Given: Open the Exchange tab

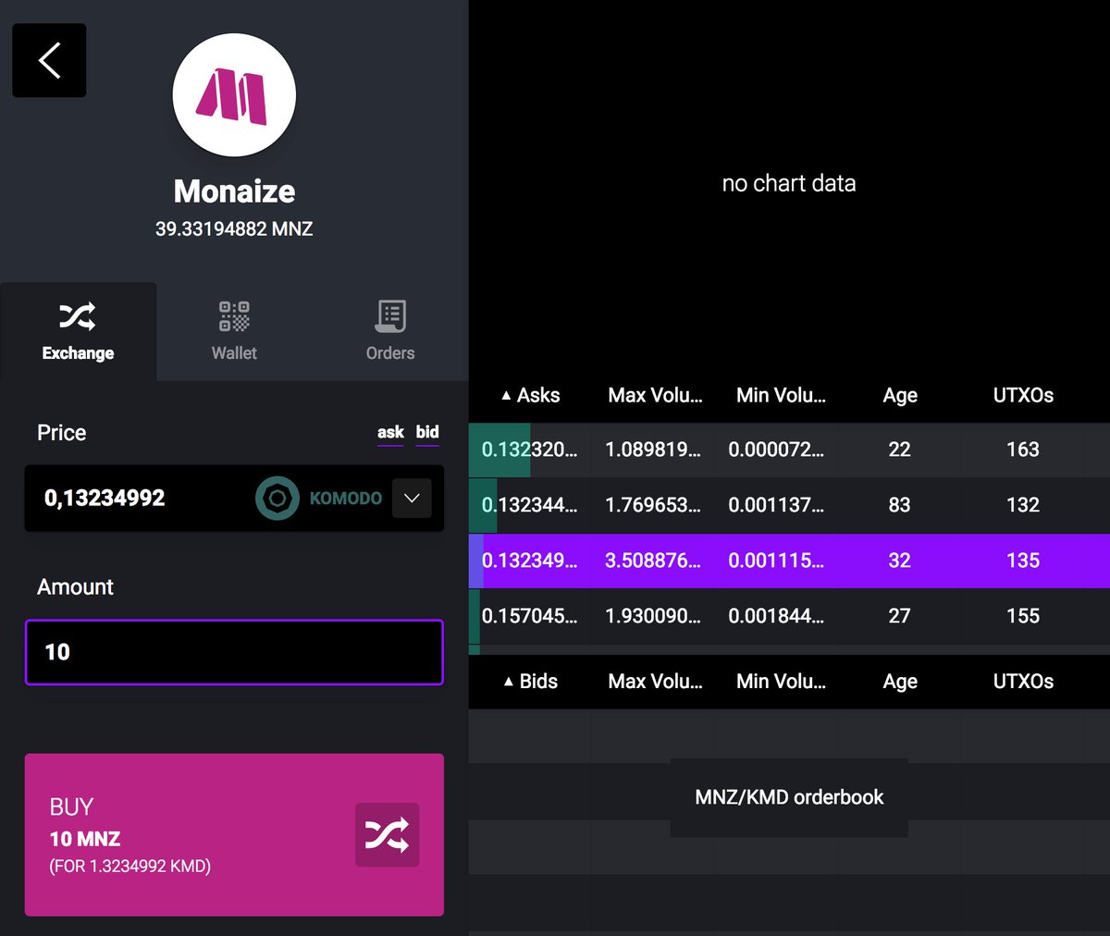Looking at the screenshot, I should [78, 331].
